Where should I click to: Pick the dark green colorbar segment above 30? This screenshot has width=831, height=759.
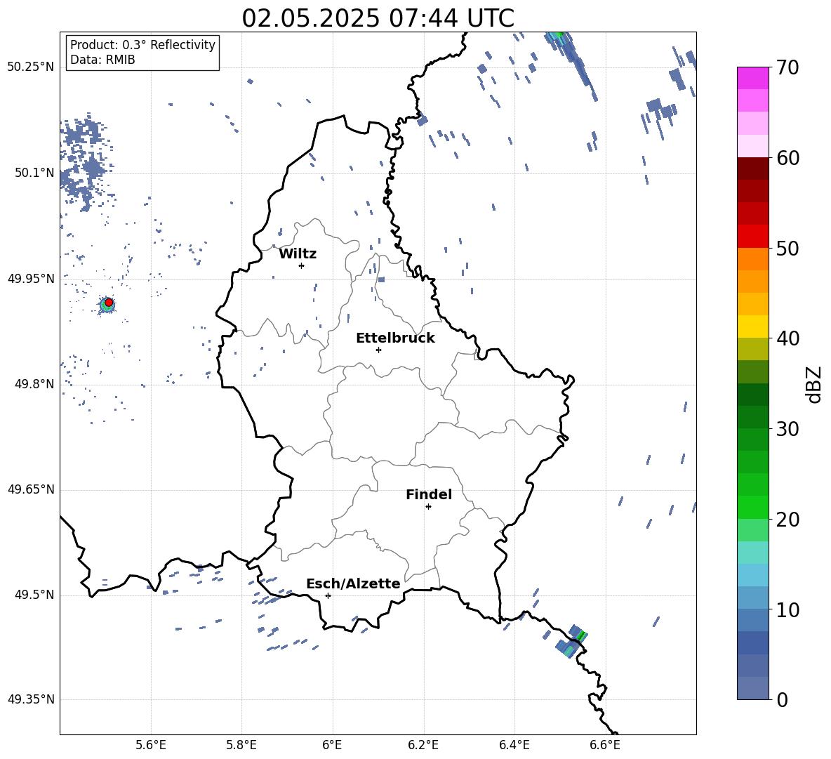coord(753,417)
